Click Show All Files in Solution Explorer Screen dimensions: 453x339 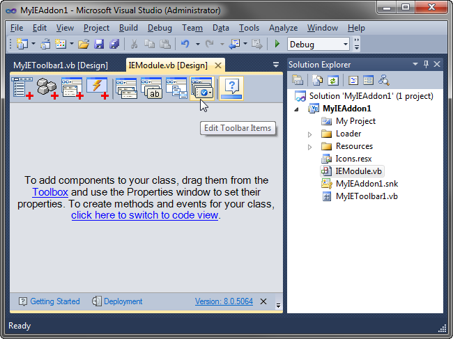[317, 80]
